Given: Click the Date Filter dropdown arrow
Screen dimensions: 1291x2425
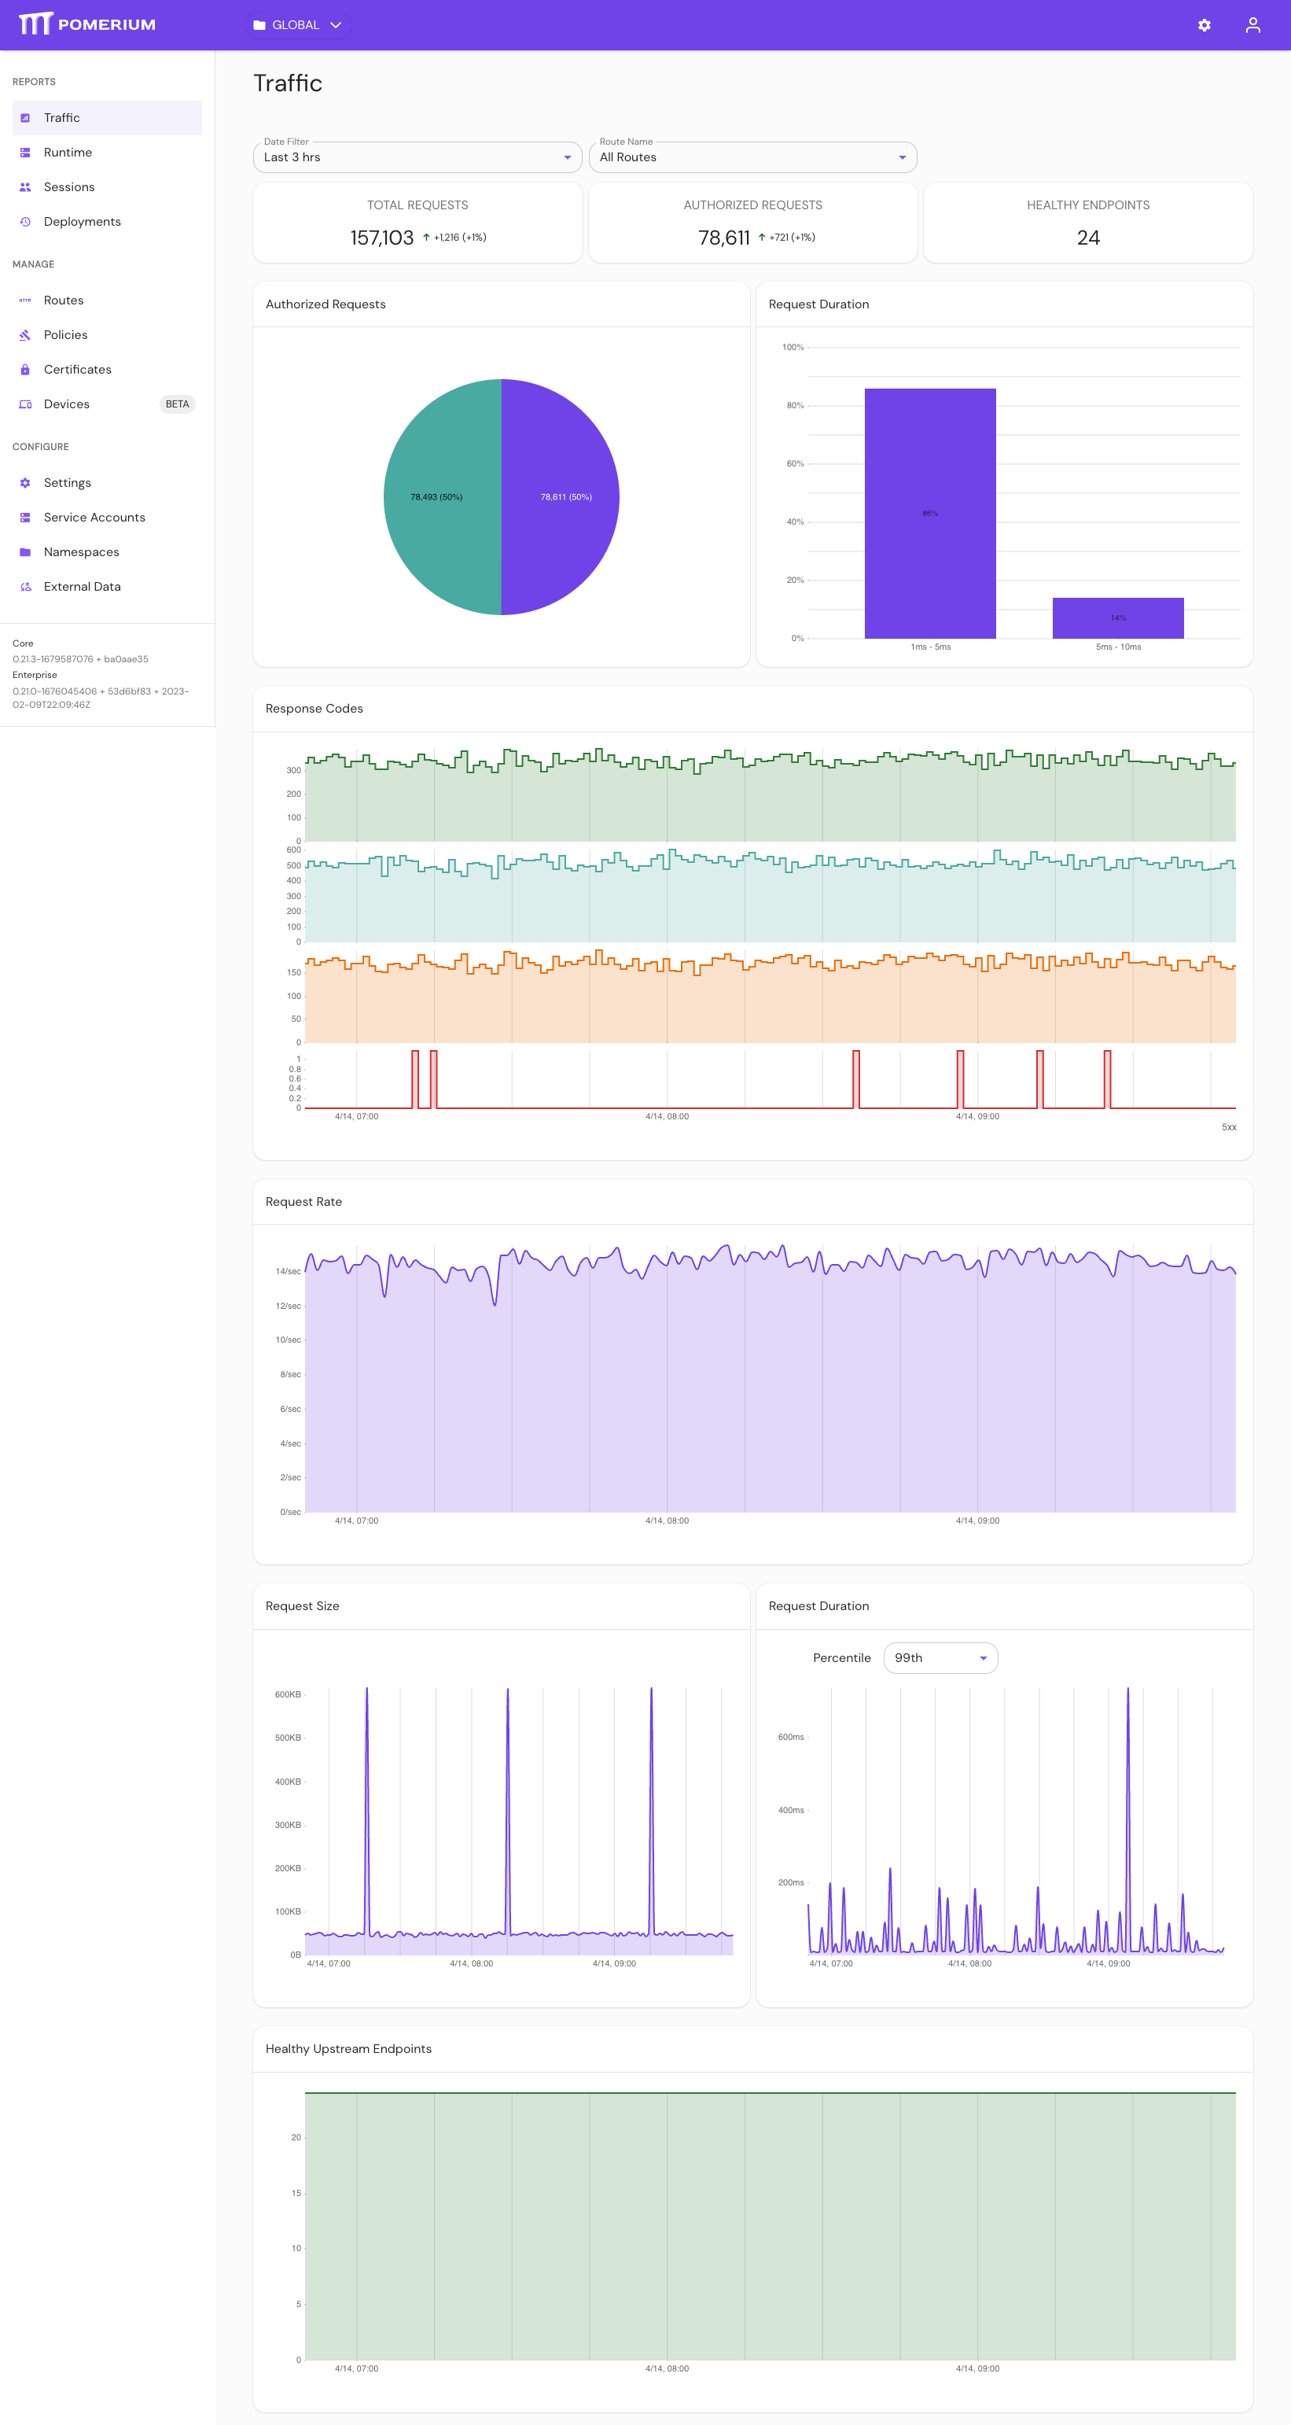Looking at the screenshot, I should coord(568,157).
